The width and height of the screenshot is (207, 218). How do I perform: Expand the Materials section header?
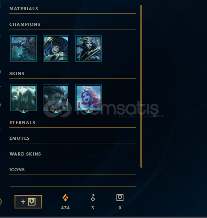coord(24,9)
